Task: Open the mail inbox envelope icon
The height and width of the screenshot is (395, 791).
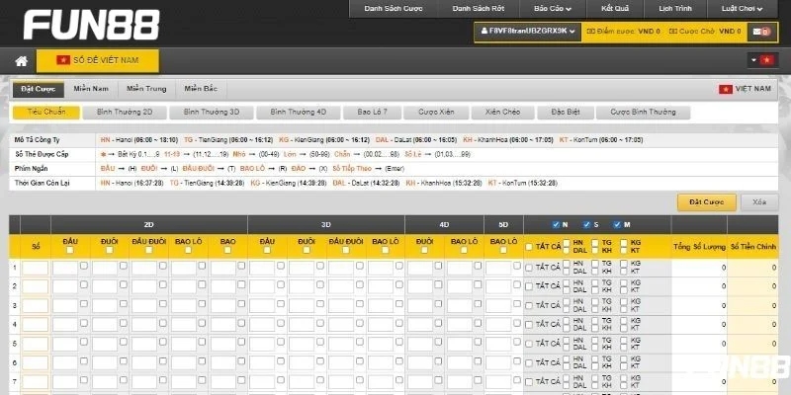Action: pos(759,32)
